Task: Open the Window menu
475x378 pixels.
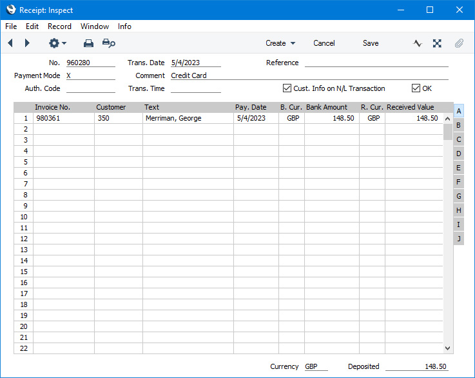Action: pos(95,26)
